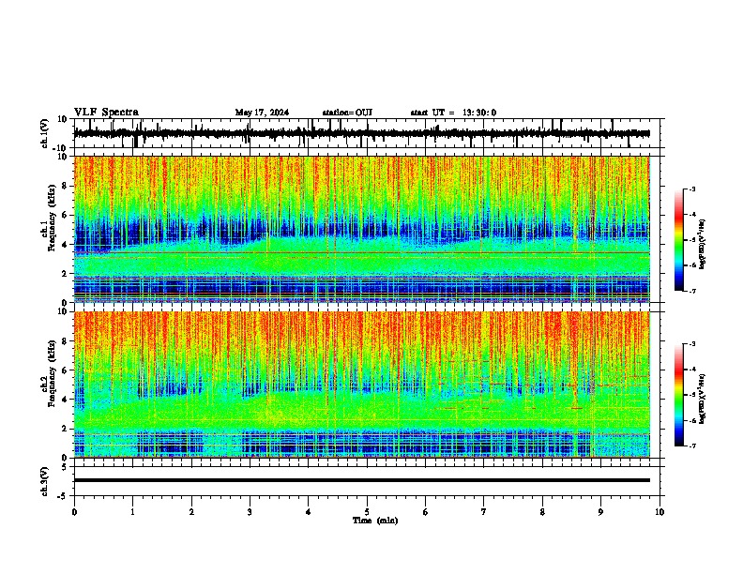Screen dimensions: 743x574
Task: Click time-axis tick label "6"
Action: click(426, 512)
